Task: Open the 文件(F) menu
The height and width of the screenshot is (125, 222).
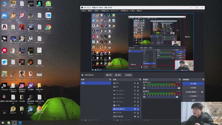Action: (x=84, y=11)
